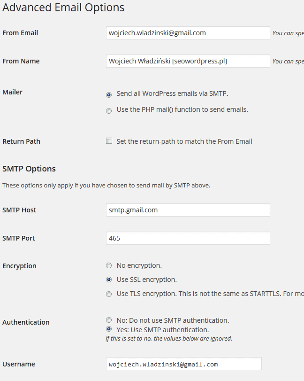Click the From Name label
The image size is (304, 381).
(21, 61)
